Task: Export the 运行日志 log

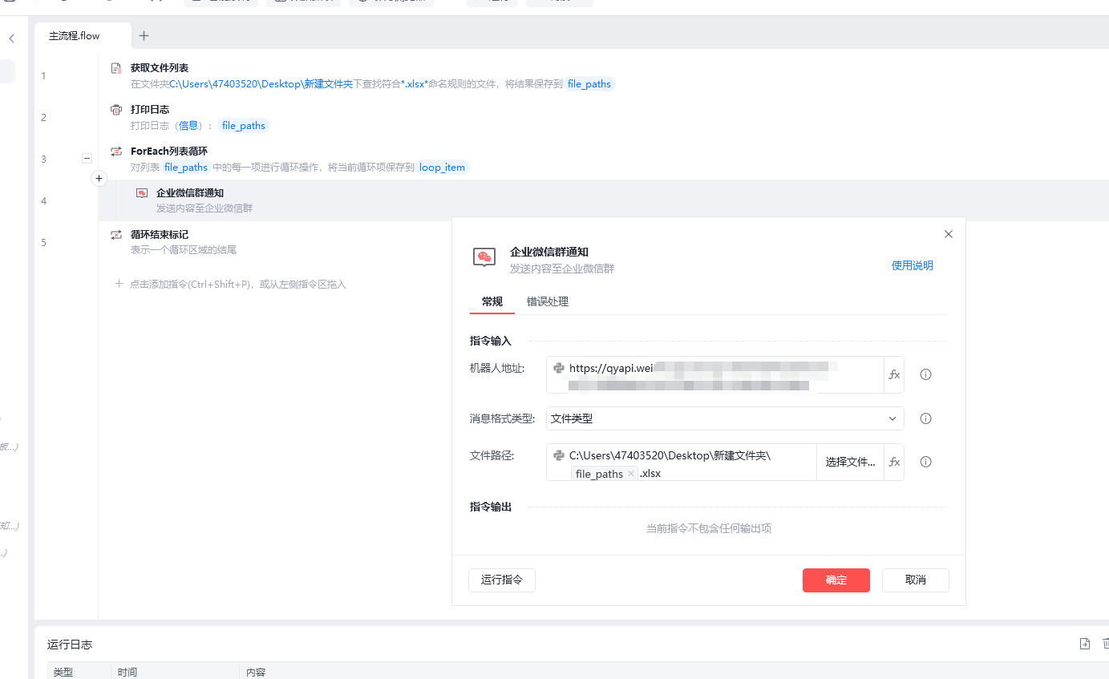Action: click(x=1085, y=644)
